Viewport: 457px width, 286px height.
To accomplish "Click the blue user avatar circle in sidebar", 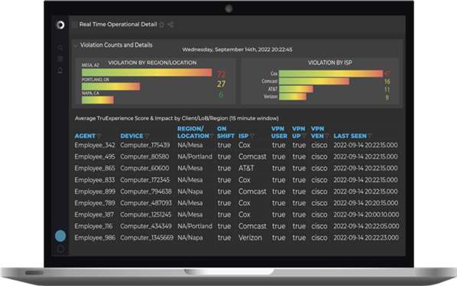I will (60, 236).
